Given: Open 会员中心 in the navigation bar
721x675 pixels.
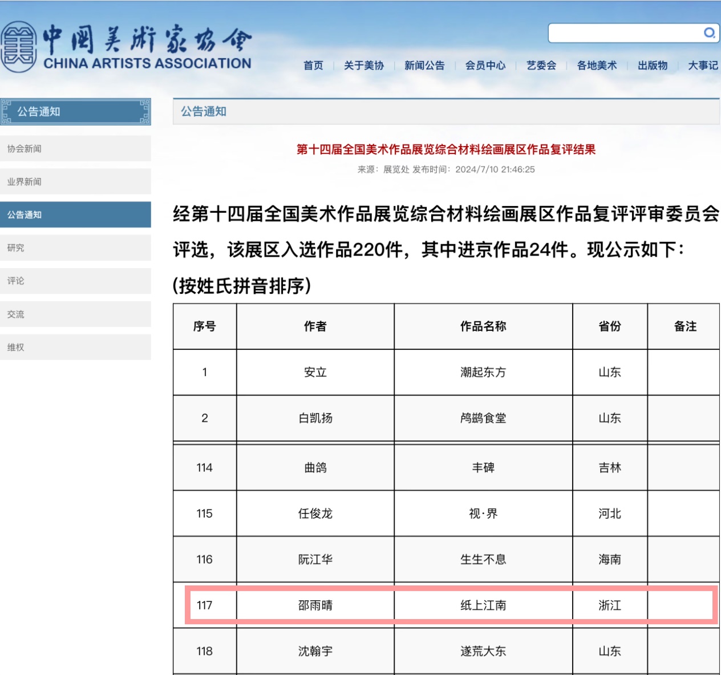Looking at the screenshot, I should [485, 66].
